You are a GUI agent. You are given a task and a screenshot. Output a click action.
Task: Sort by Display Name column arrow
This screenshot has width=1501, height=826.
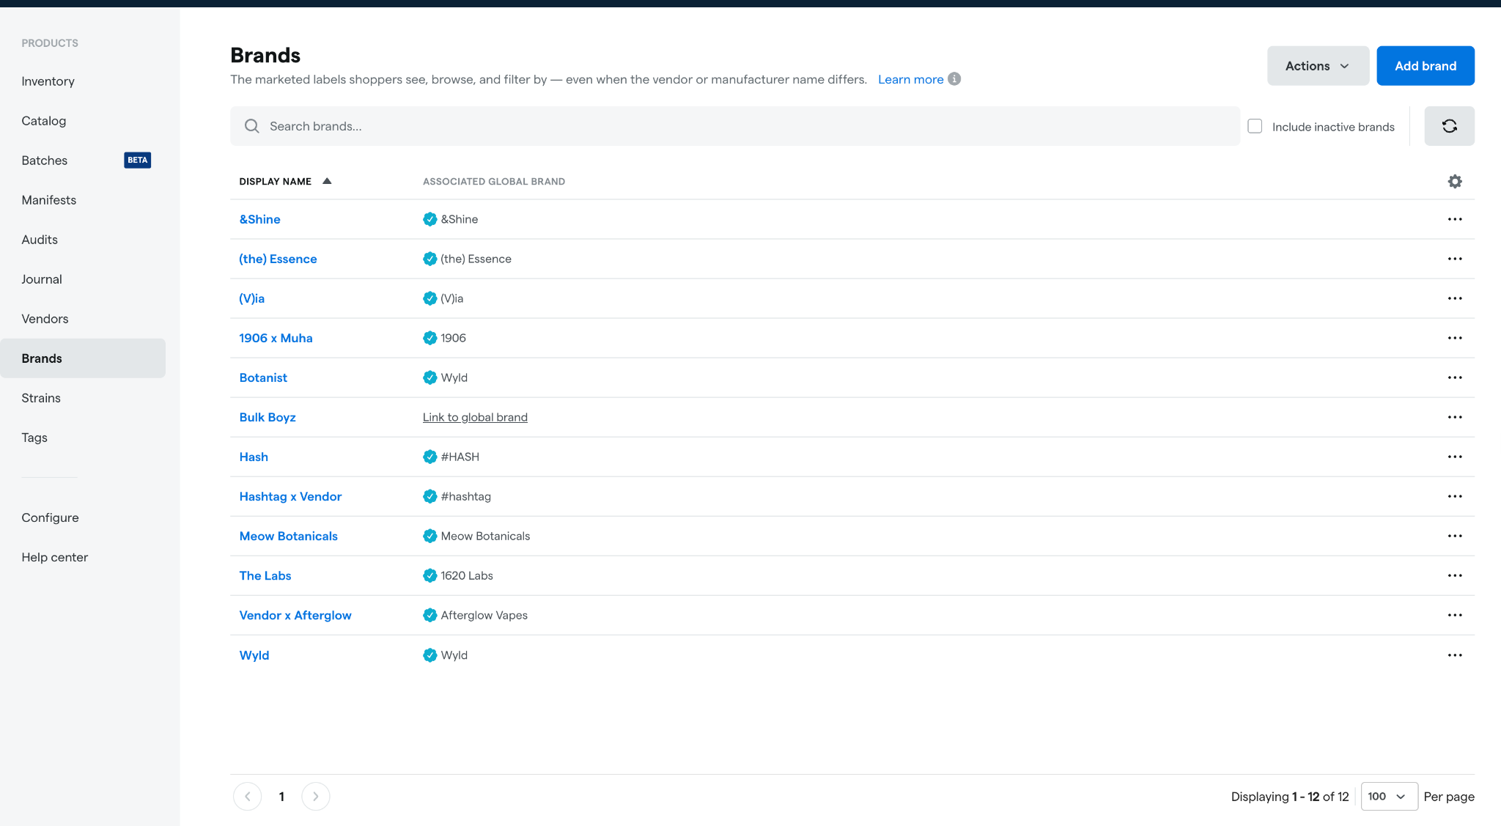click(327, 181)
